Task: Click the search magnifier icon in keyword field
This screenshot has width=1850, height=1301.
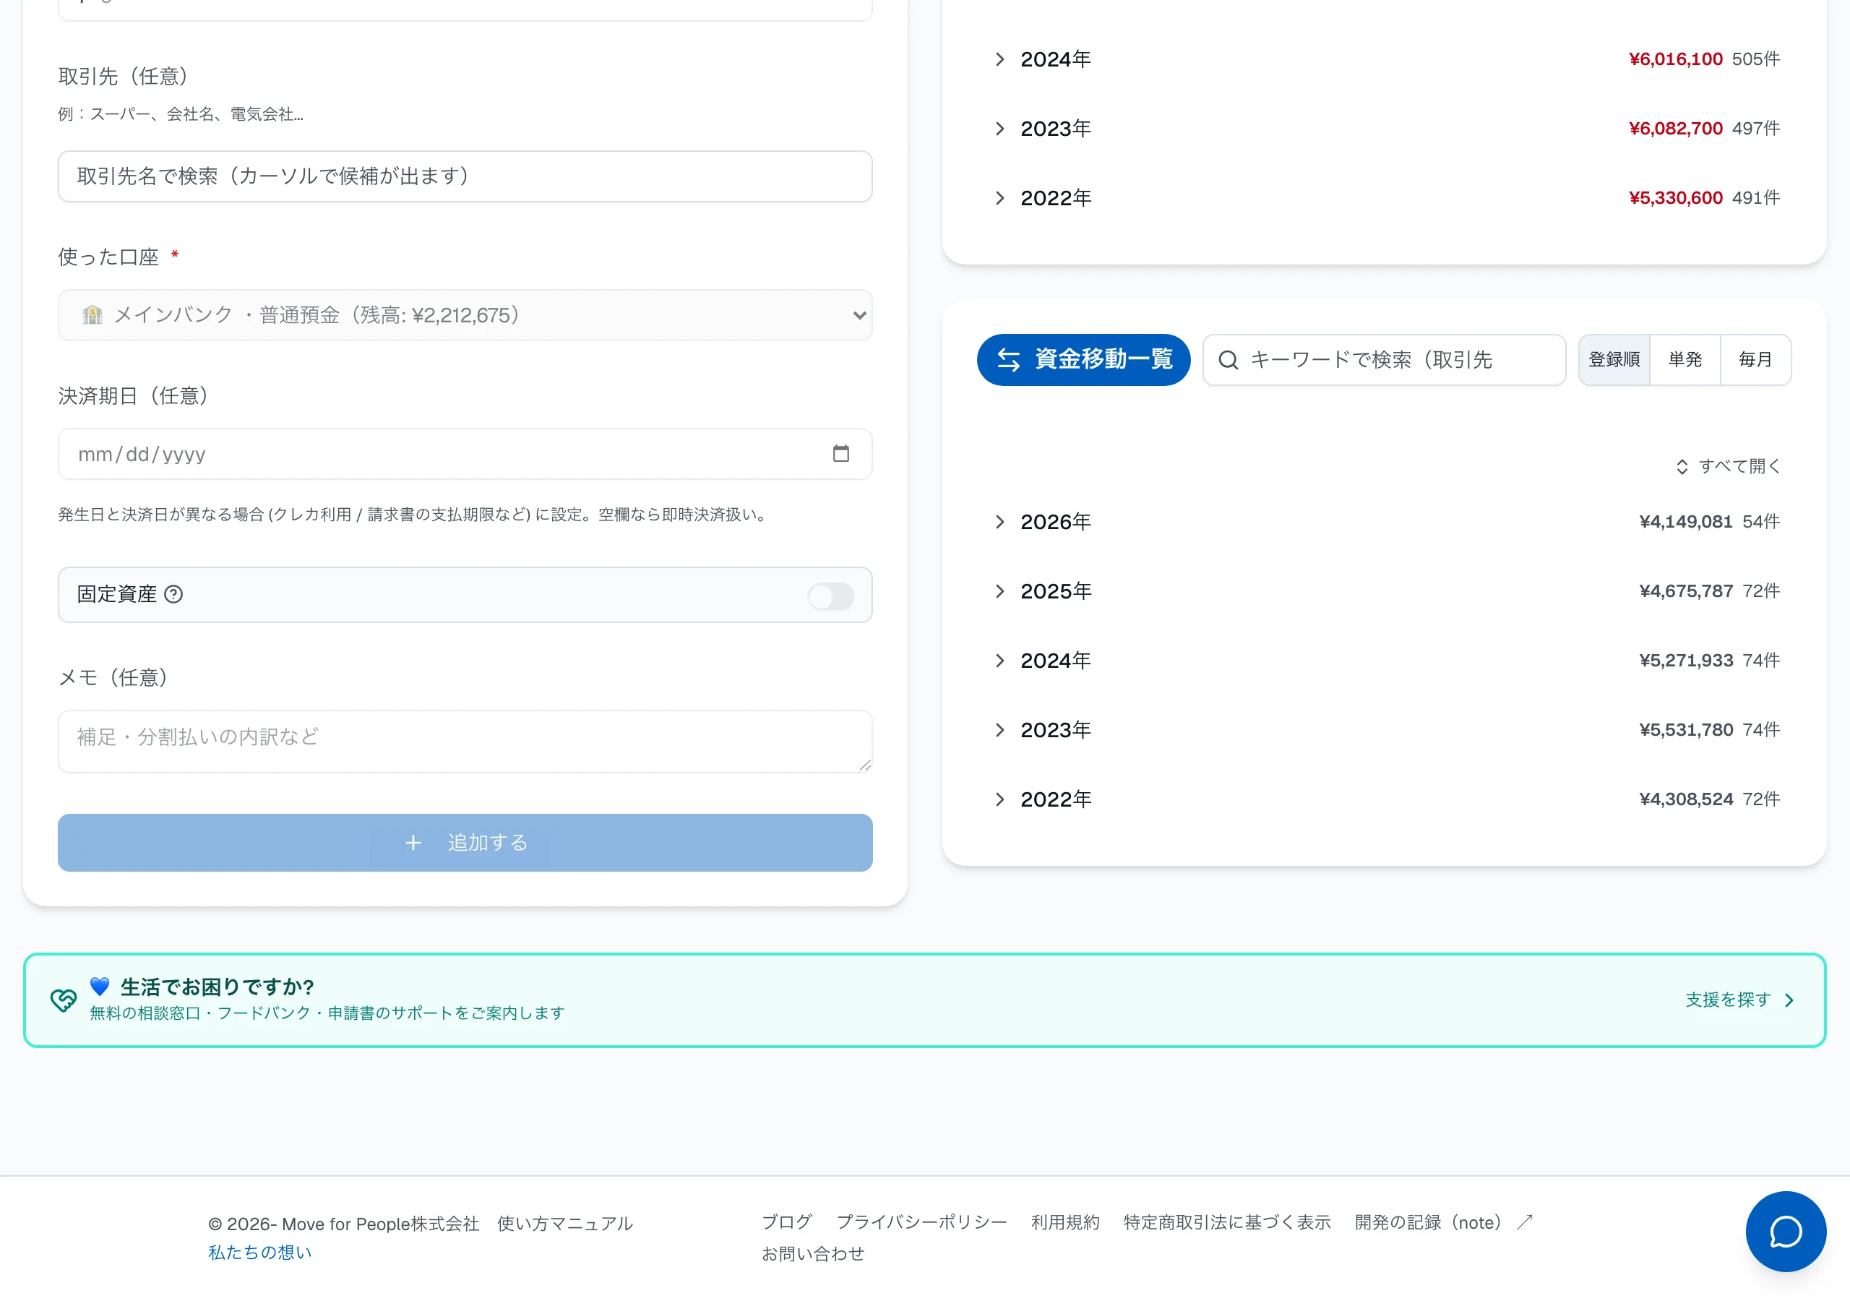Action: click(x=1228, y=361)
